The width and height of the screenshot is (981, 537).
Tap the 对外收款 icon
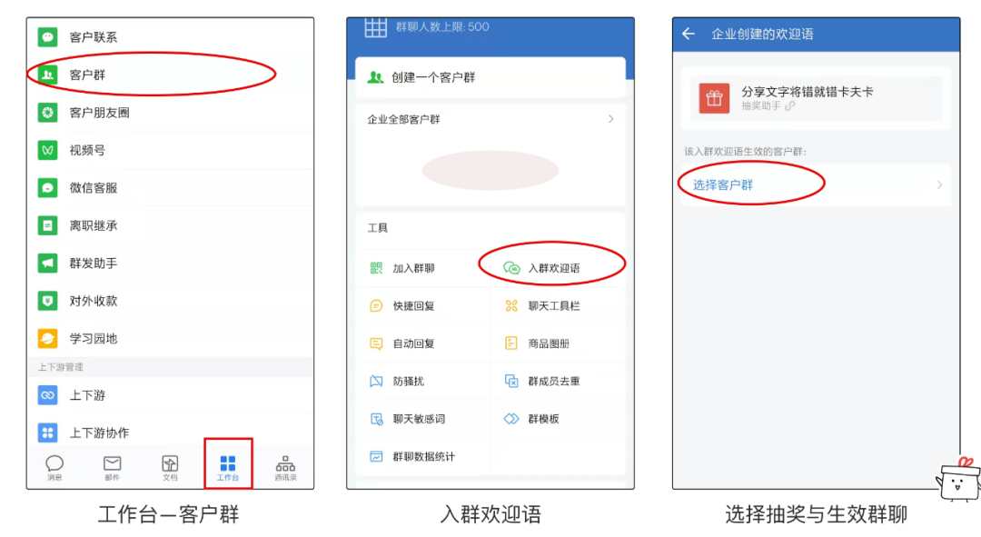pos(47,301)
